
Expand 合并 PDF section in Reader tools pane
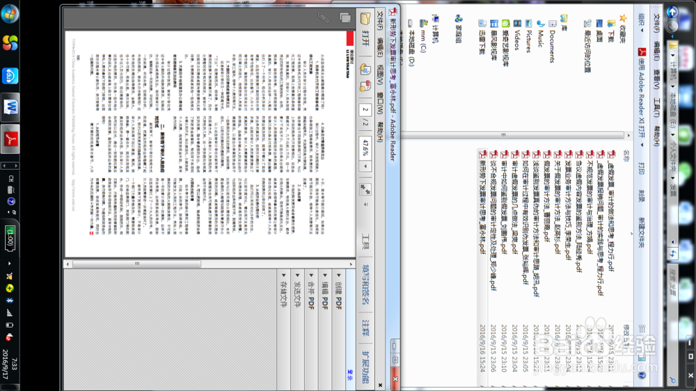click(x=311, y=292)
